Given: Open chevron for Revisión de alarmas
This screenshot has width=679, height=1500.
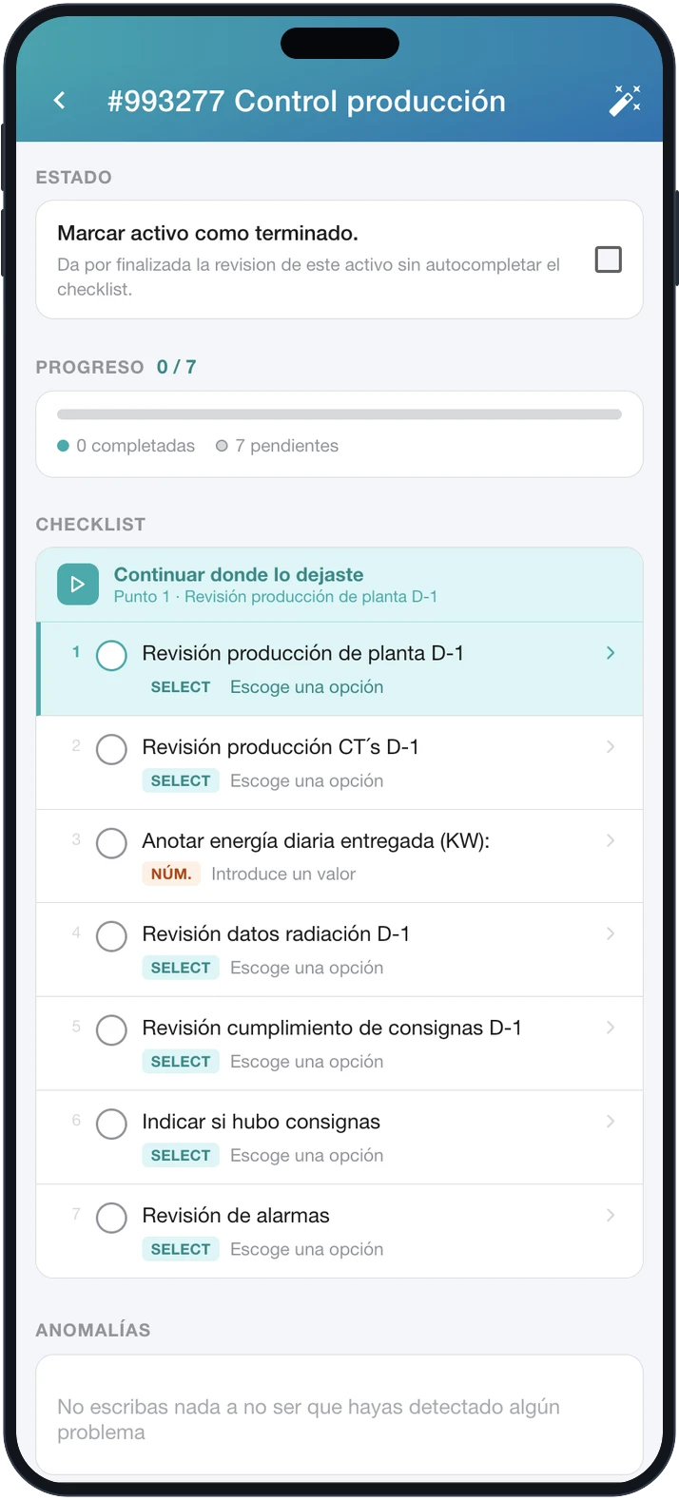Looking at the screenshot, I should coord(611,1215).
